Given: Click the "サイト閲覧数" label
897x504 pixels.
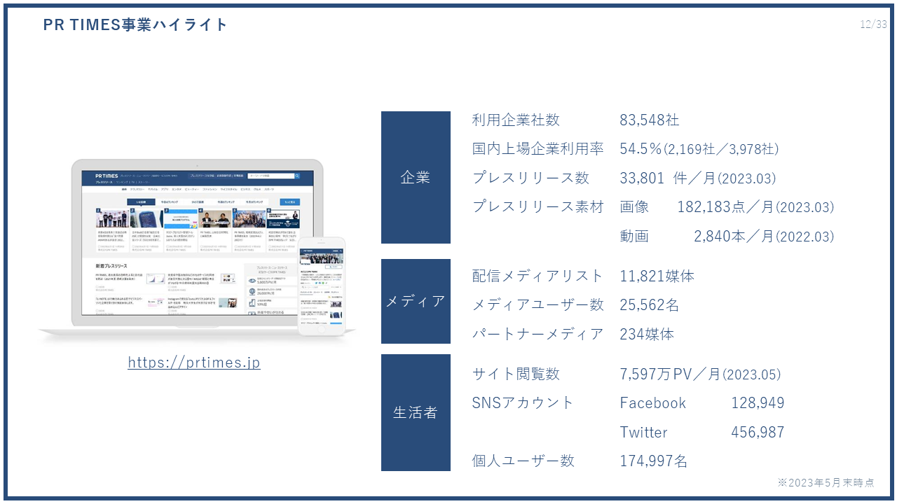Looking at the screenshot, I should pos(516,374).
